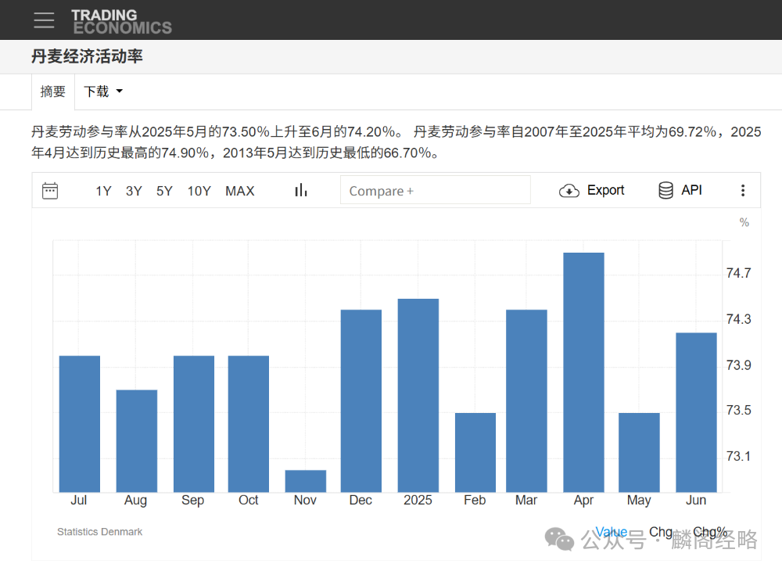Switch to the 摘要 tab
782x571 pixels.
[x=53, y=92]
